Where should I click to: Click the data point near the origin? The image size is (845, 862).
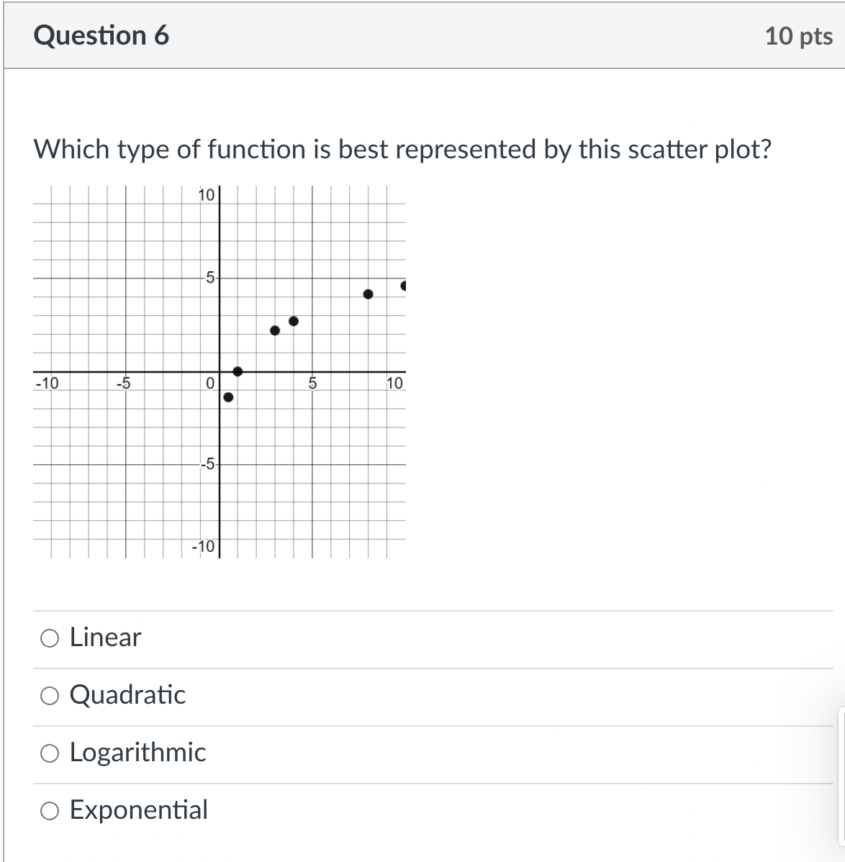(x=238, y=371)
